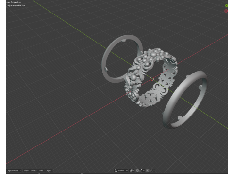Open the Add menu

pyautogui.click(x=41, y=170)
